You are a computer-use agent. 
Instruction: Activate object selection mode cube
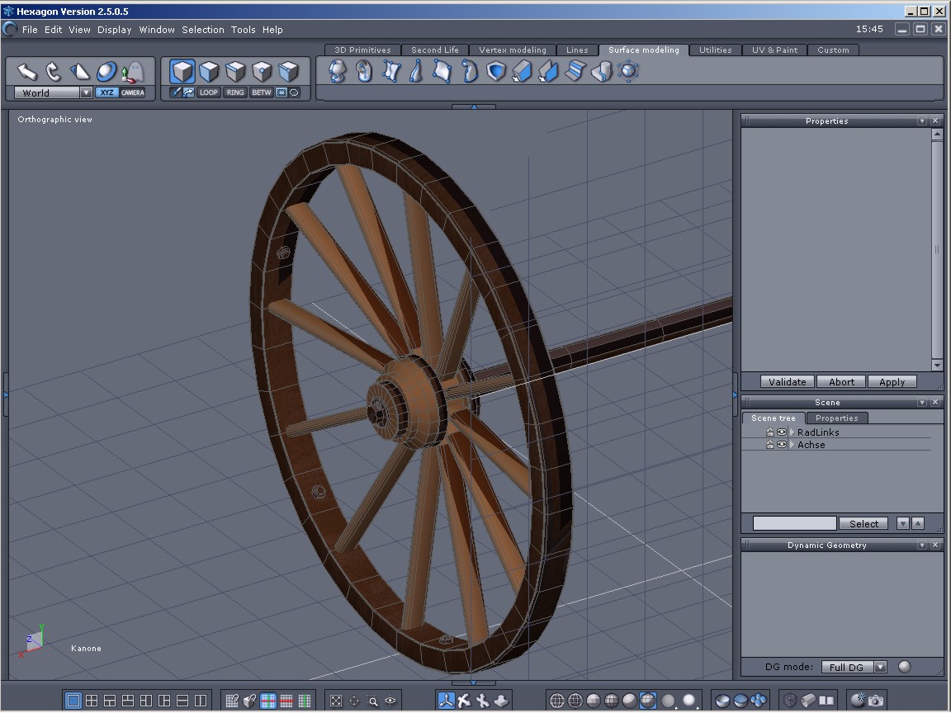[x=182, y=71]
